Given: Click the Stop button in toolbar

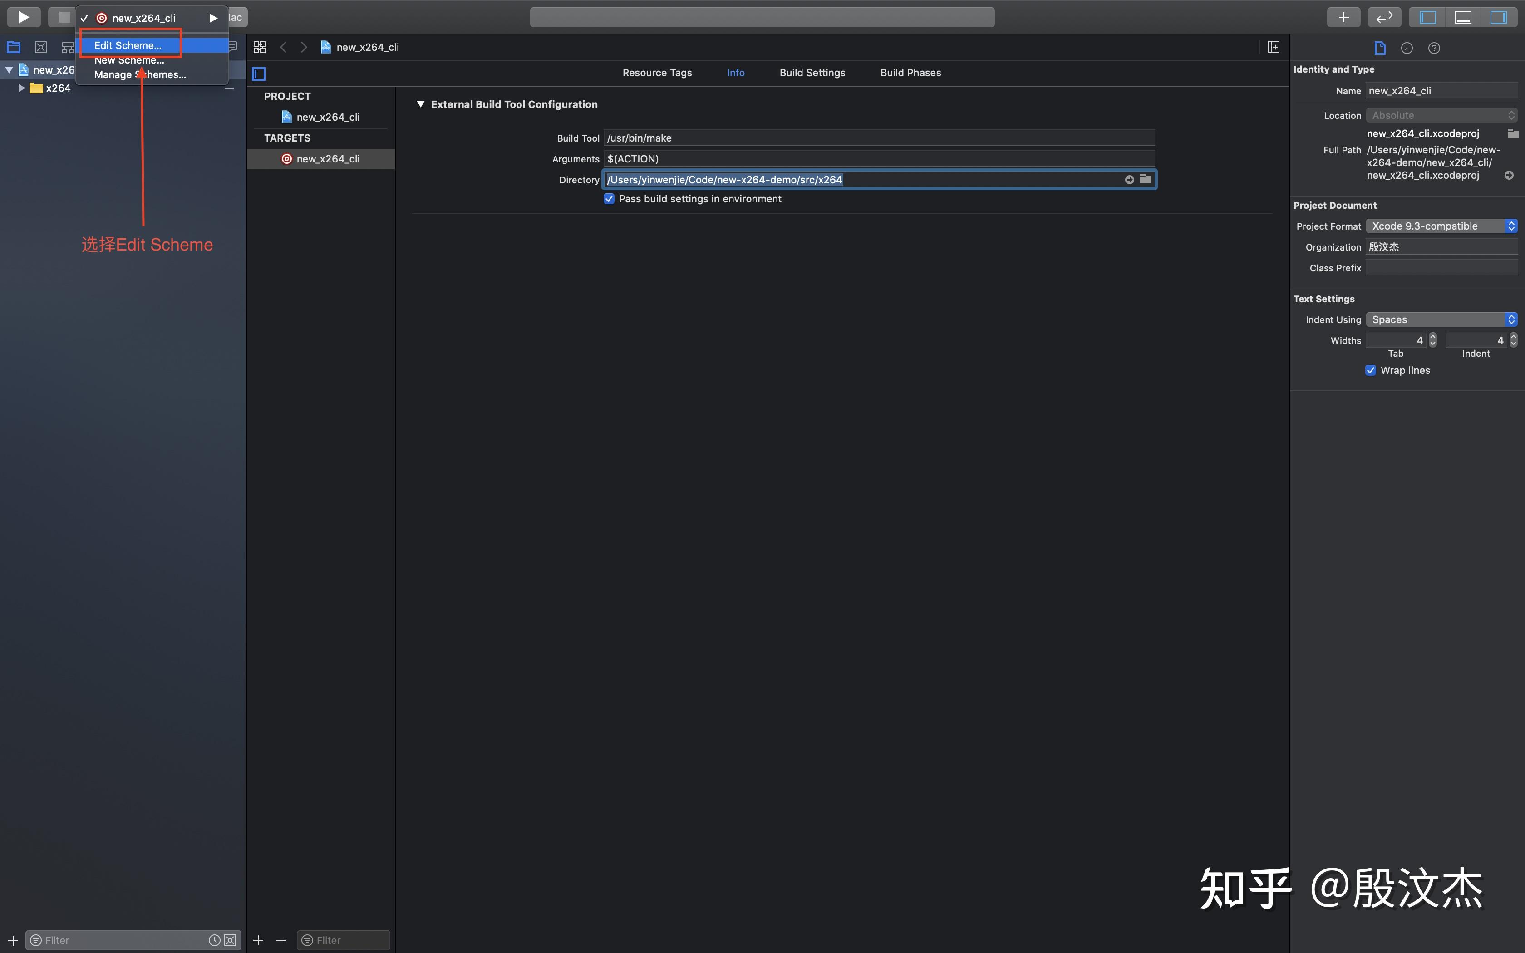Looking at the screenshot, I should (x=64, y=17).
